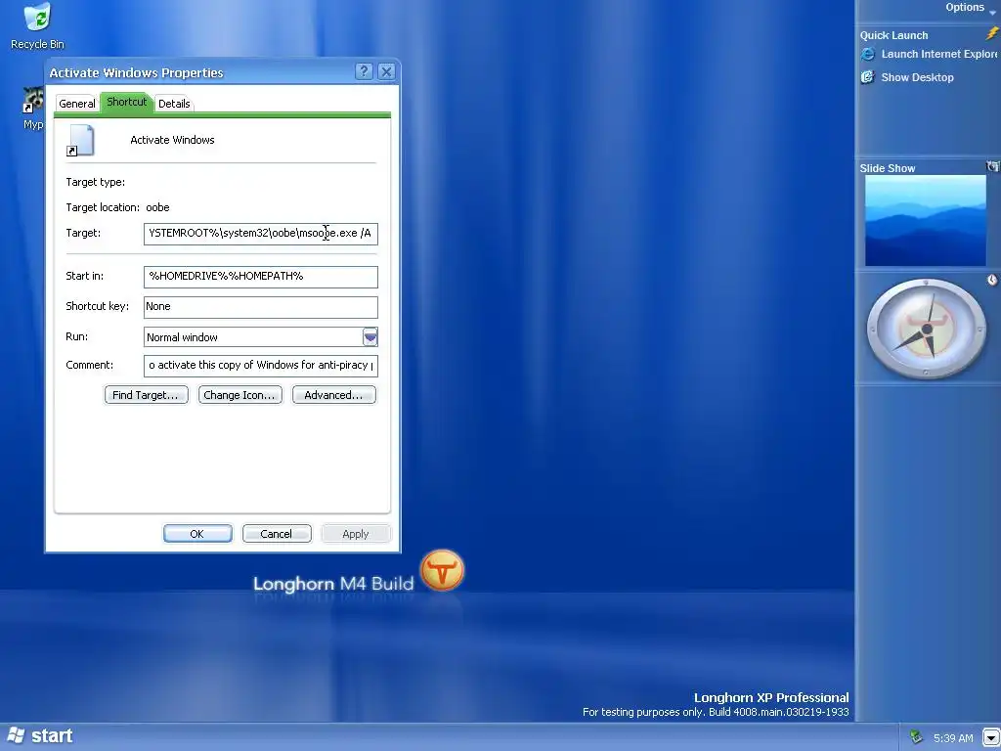This screenshot has height=751, width=1001.
Task: Click the Quick Launch lightning bolt icon
Action: (992, 34)
